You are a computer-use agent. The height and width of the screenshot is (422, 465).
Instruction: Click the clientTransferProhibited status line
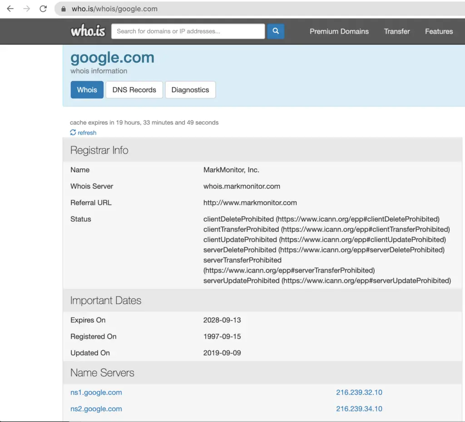coord(326,229)
